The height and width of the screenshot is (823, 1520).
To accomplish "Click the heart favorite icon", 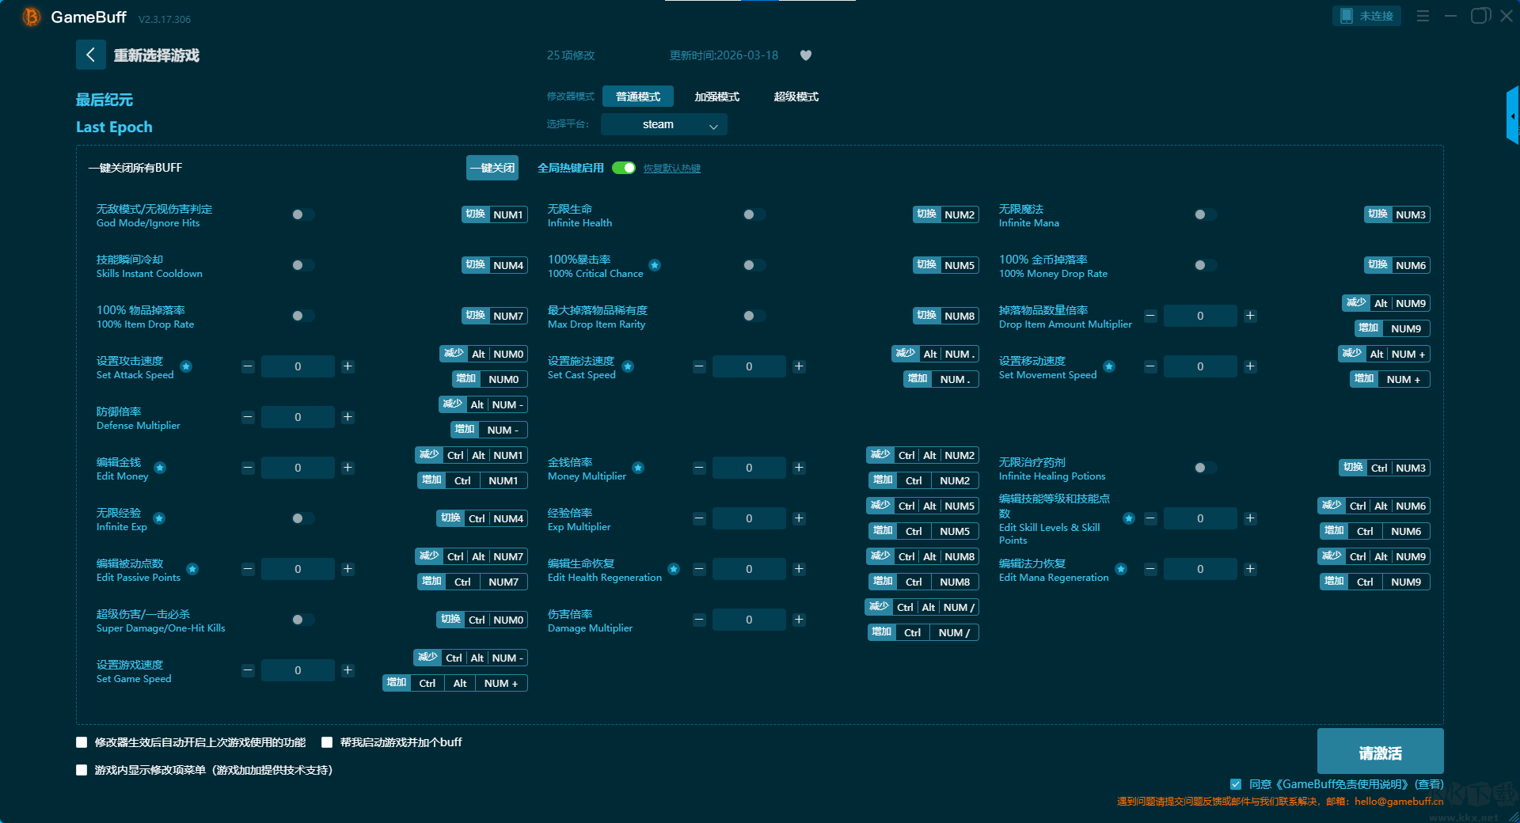I will pyautogui.click(x=806, y=55).
